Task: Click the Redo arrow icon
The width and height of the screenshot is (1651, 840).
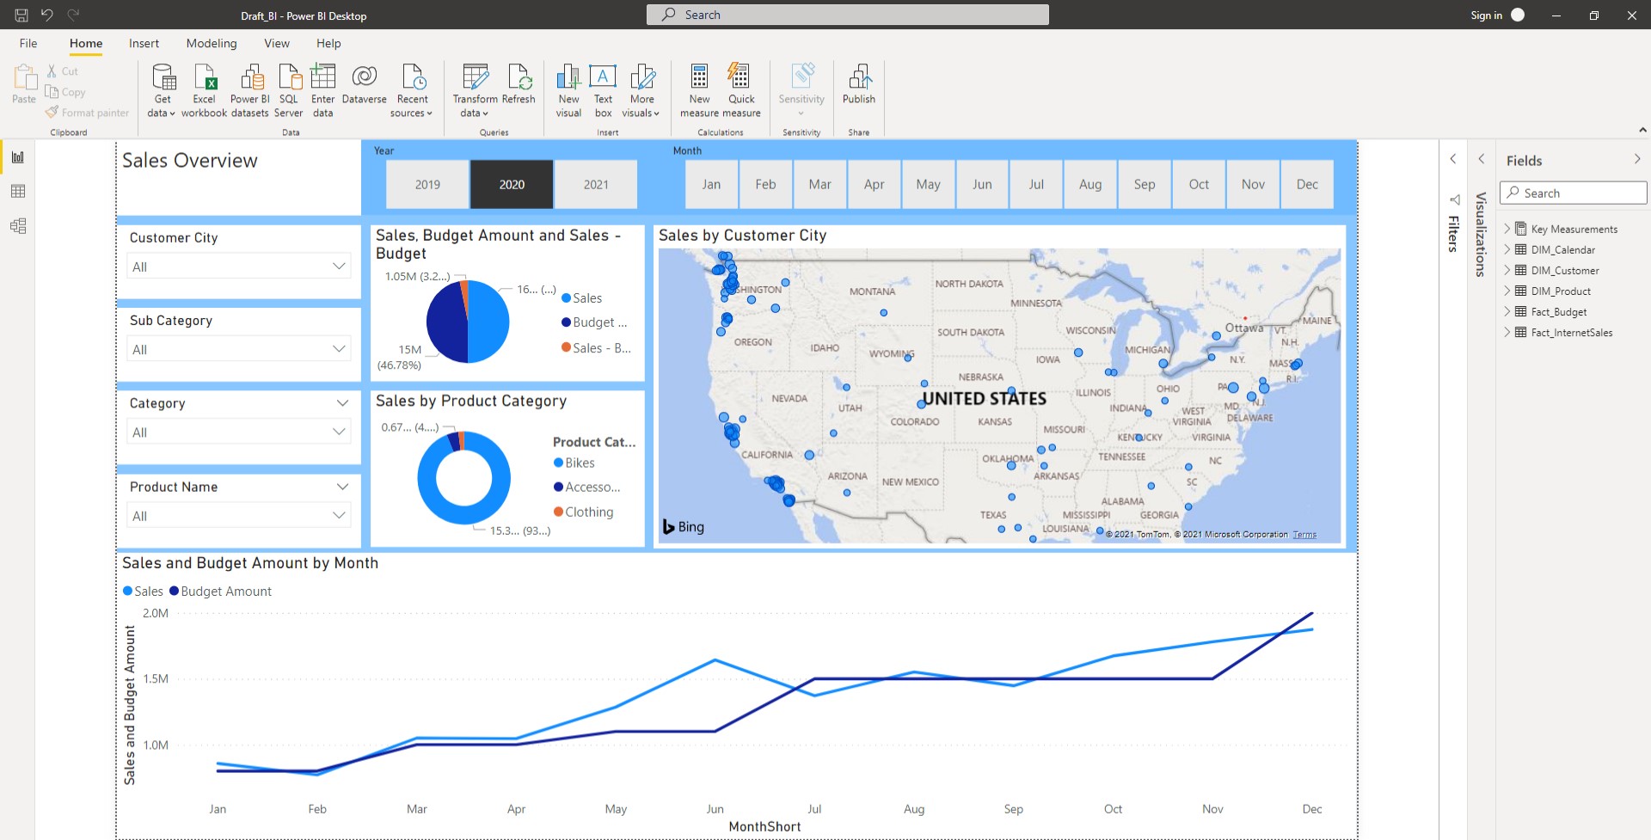Action: point(74,15)
